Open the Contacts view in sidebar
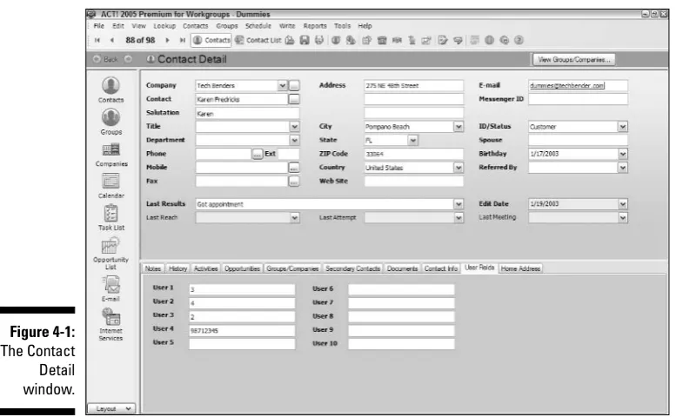 [110, 89]
